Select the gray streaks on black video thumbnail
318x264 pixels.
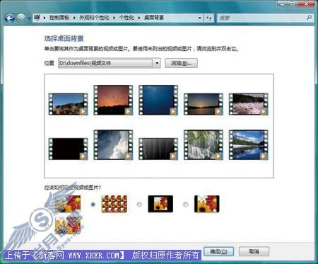[x=158, y=149]
